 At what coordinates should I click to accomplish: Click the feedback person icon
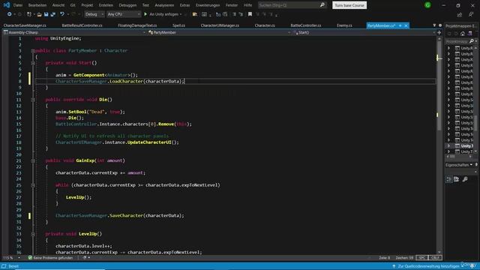point(471,14)
